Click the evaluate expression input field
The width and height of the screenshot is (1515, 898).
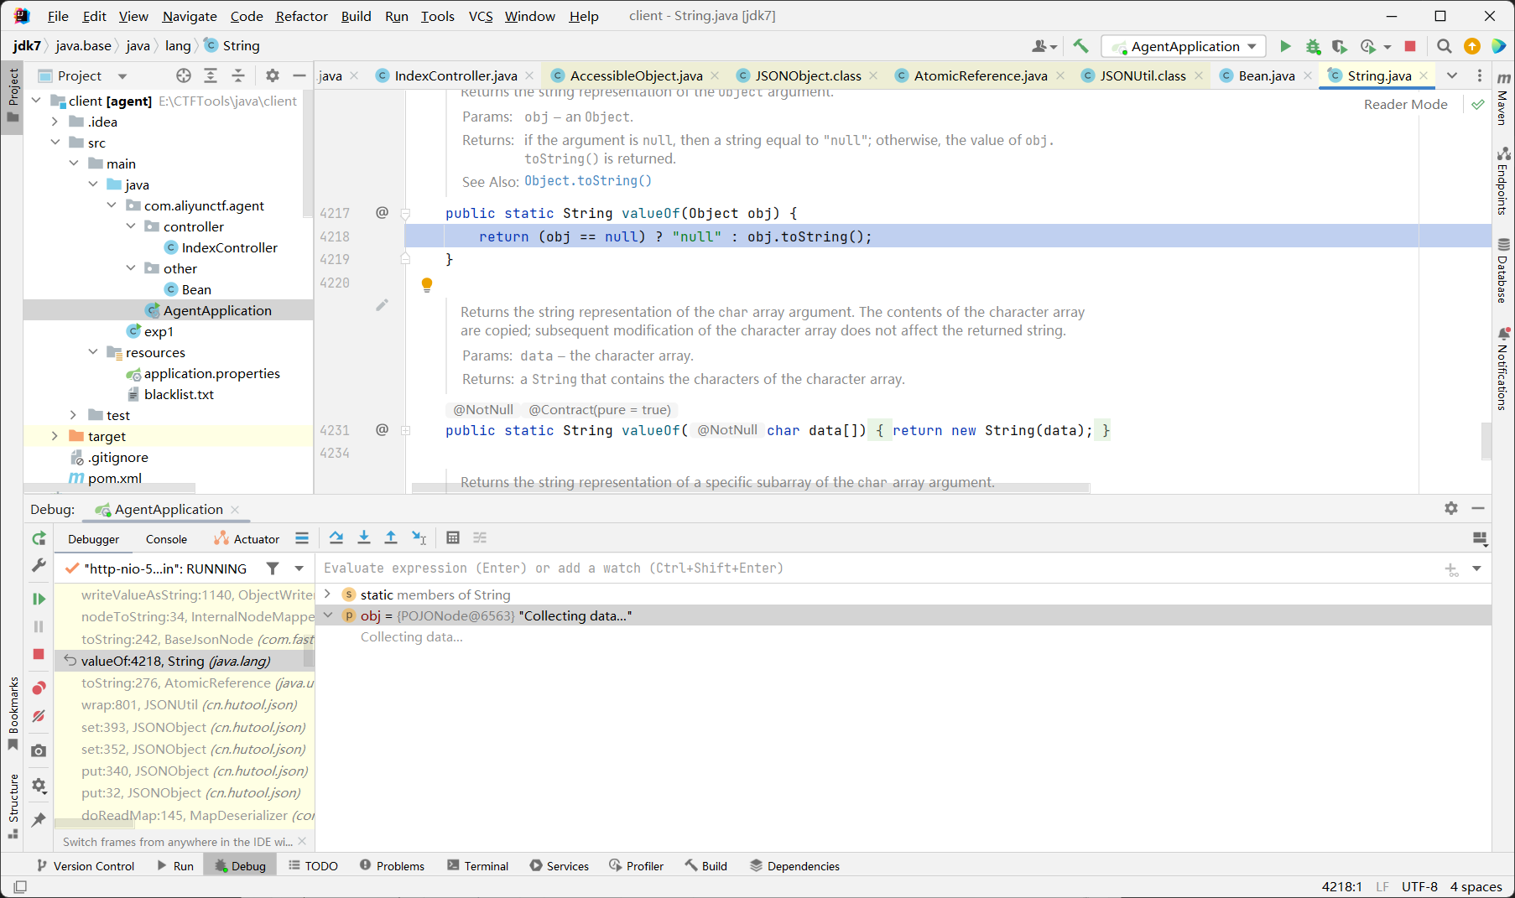coord(881,568)
